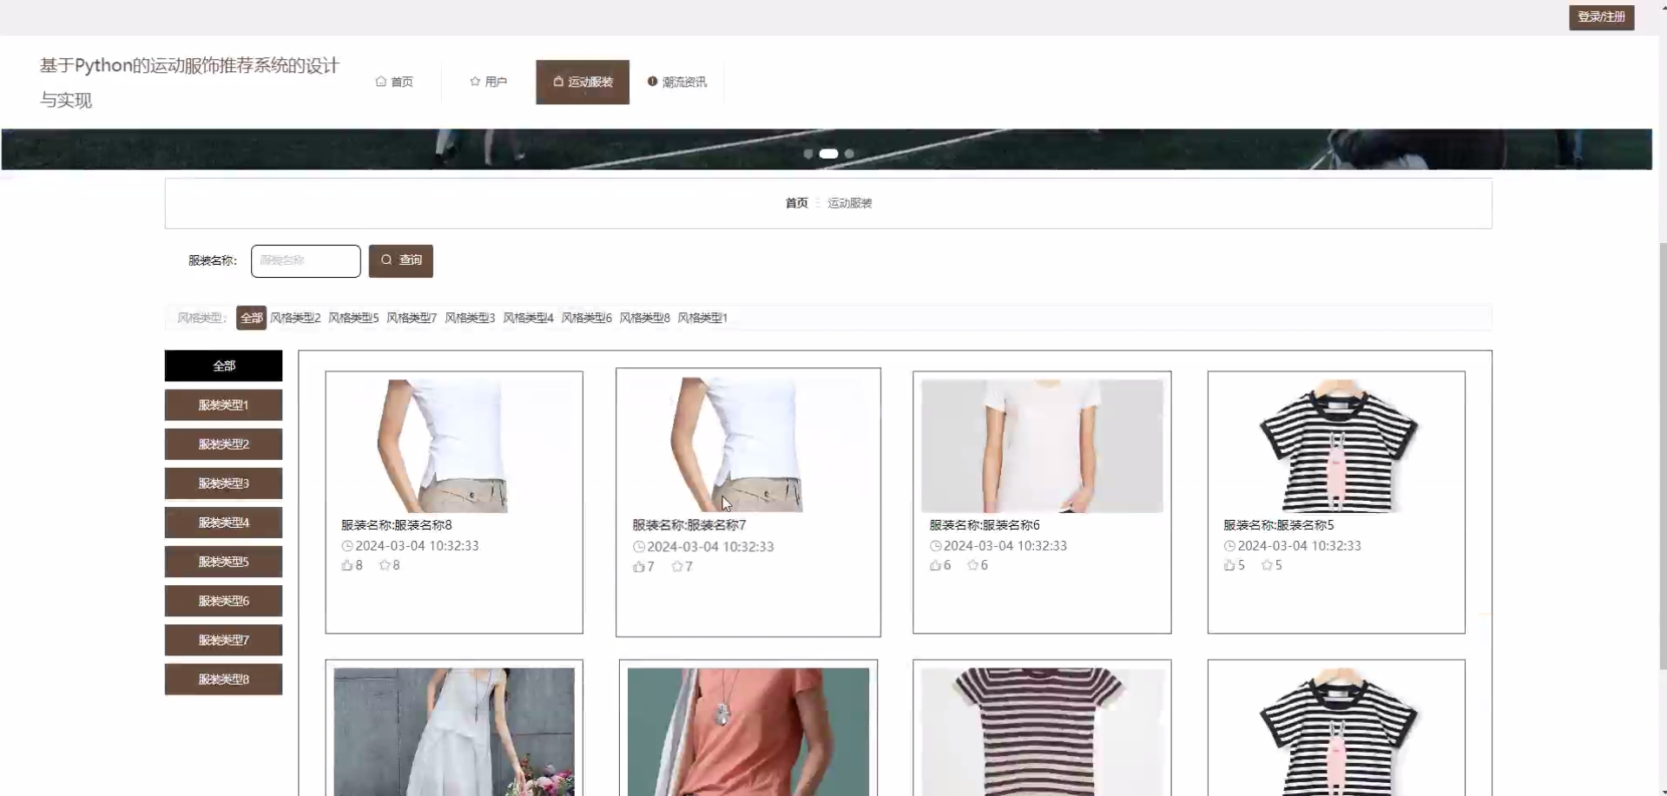Open the 用户 navigation menu item
1667x796 pixels.
click(488, 82)
